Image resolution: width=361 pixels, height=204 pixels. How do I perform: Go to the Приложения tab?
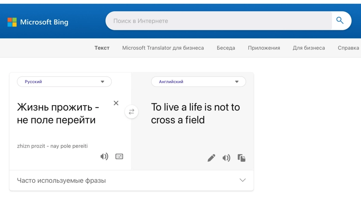pos(264,48)
